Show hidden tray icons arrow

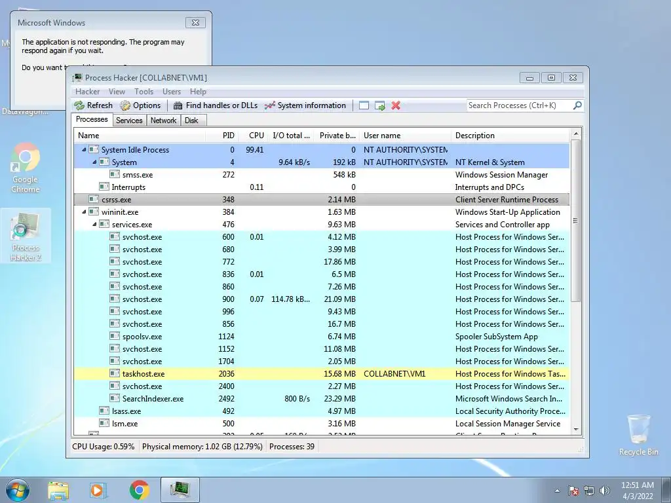557,491
